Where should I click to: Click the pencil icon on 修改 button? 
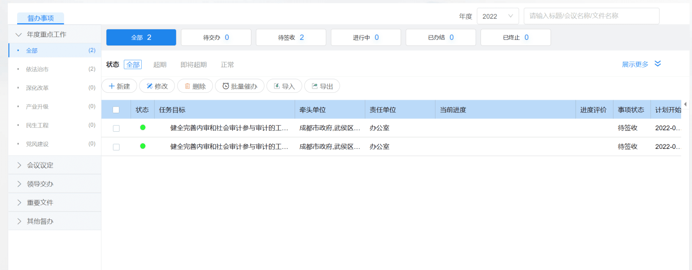pyautogui.click(x=150, y=86)
